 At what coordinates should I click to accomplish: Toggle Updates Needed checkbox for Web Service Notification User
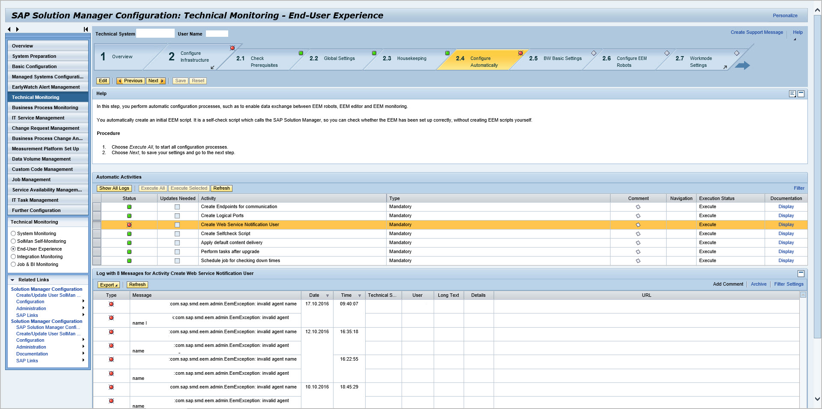177,225
